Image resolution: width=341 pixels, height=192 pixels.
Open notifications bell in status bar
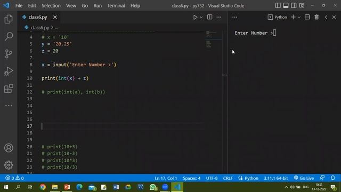[x=332, y=178]
